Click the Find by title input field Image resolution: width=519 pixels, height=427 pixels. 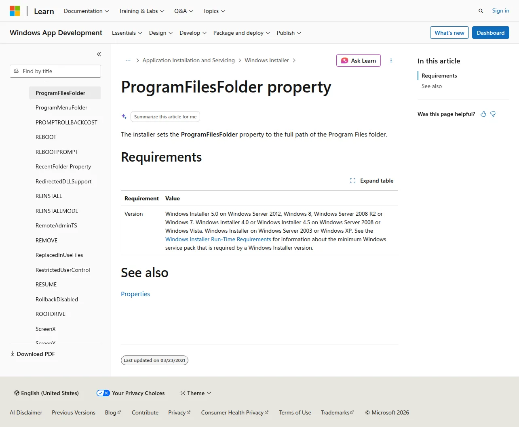pyautogui.click(x=55, y=71)
